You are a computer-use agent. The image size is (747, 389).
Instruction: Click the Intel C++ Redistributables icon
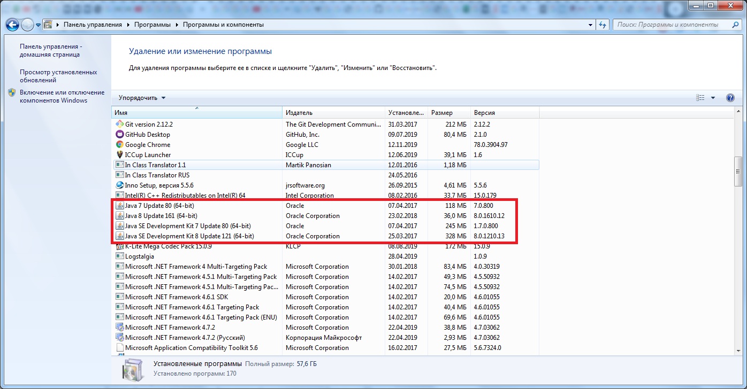[x=120, y=195]
